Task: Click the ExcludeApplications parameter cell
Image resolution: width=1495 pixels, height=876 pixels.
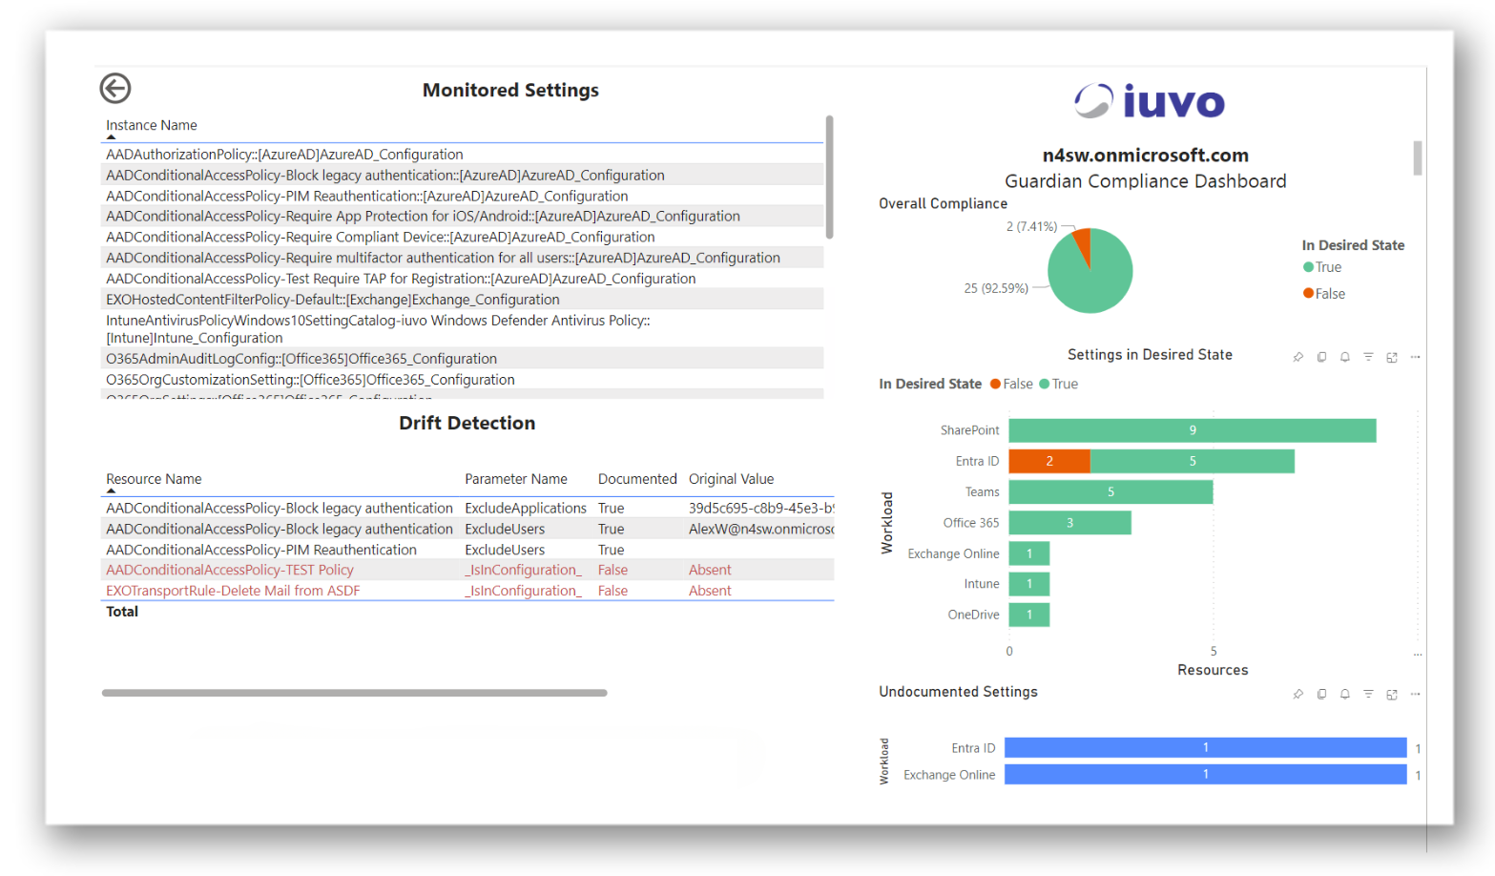Action: [x=526, y=509]
